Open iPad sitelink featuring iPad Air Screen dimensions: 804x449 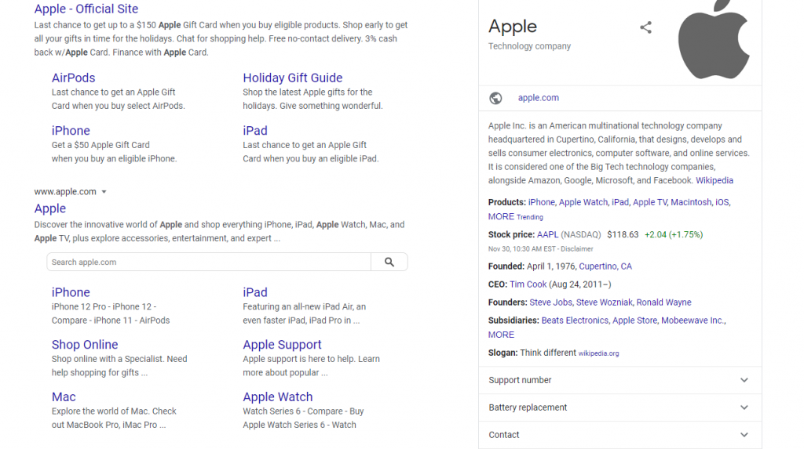(x=255, y=292)
